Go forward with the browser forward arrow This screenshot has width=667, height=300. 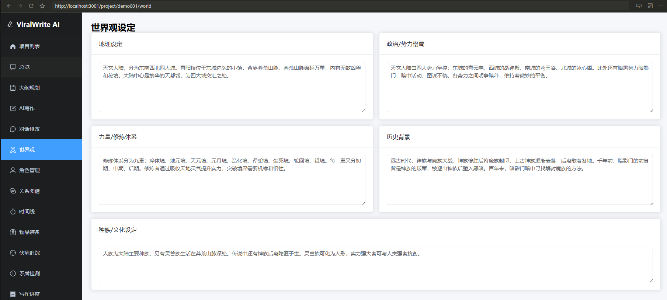pyautogui.click(x=20, y=6)
